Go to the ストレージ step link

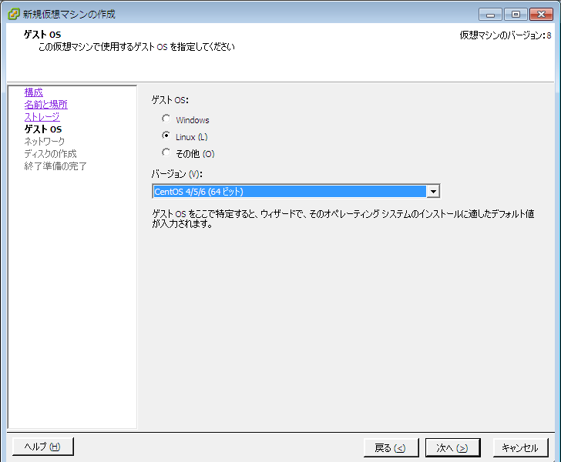point(42,116)
